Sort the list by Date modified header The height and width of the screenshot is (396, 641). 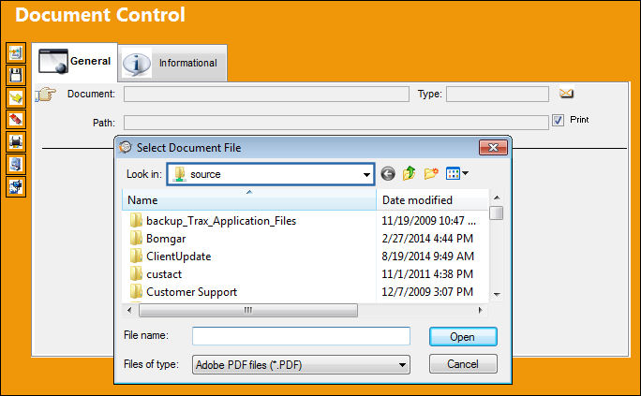[433, 199]
